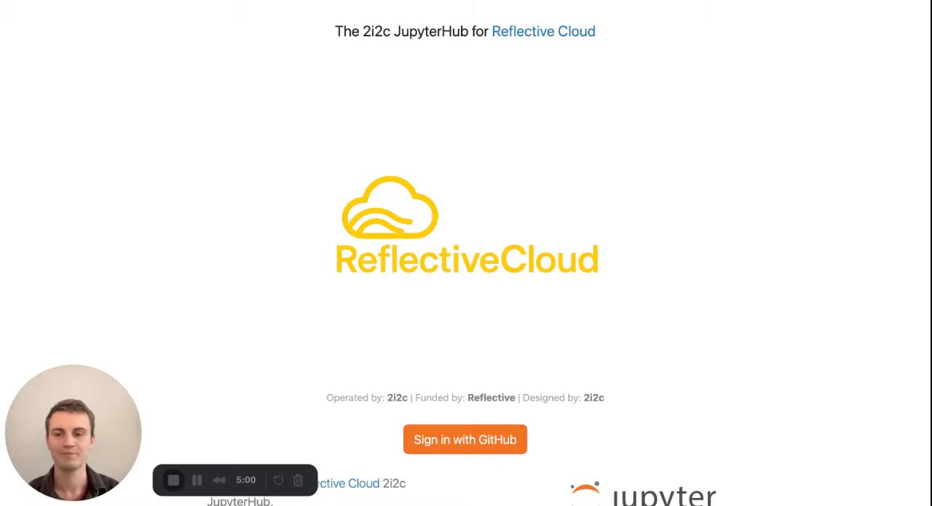The width and height of the screenshot is (932, 506).
Task: Click the 5:00 recording timer
Action: [x=245, y=481]
